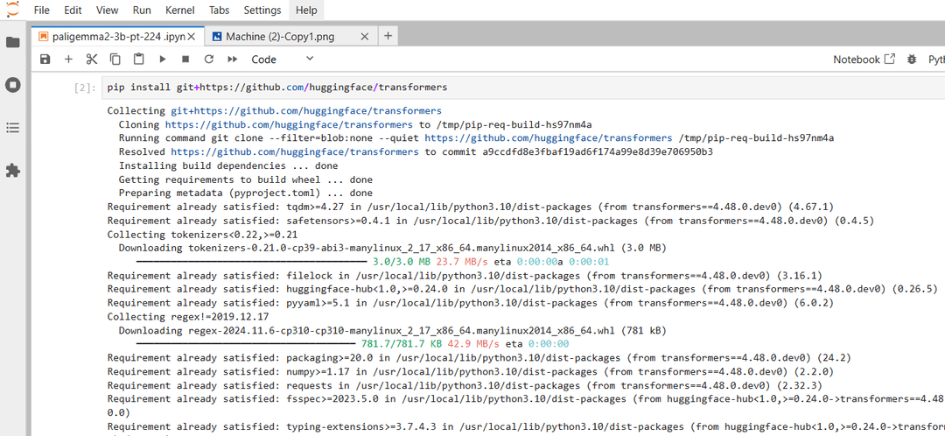This screenshot has height=436, width=945.
Task: Open Running Terminals and Kernels sidebar icon
Action: [12, 85]
